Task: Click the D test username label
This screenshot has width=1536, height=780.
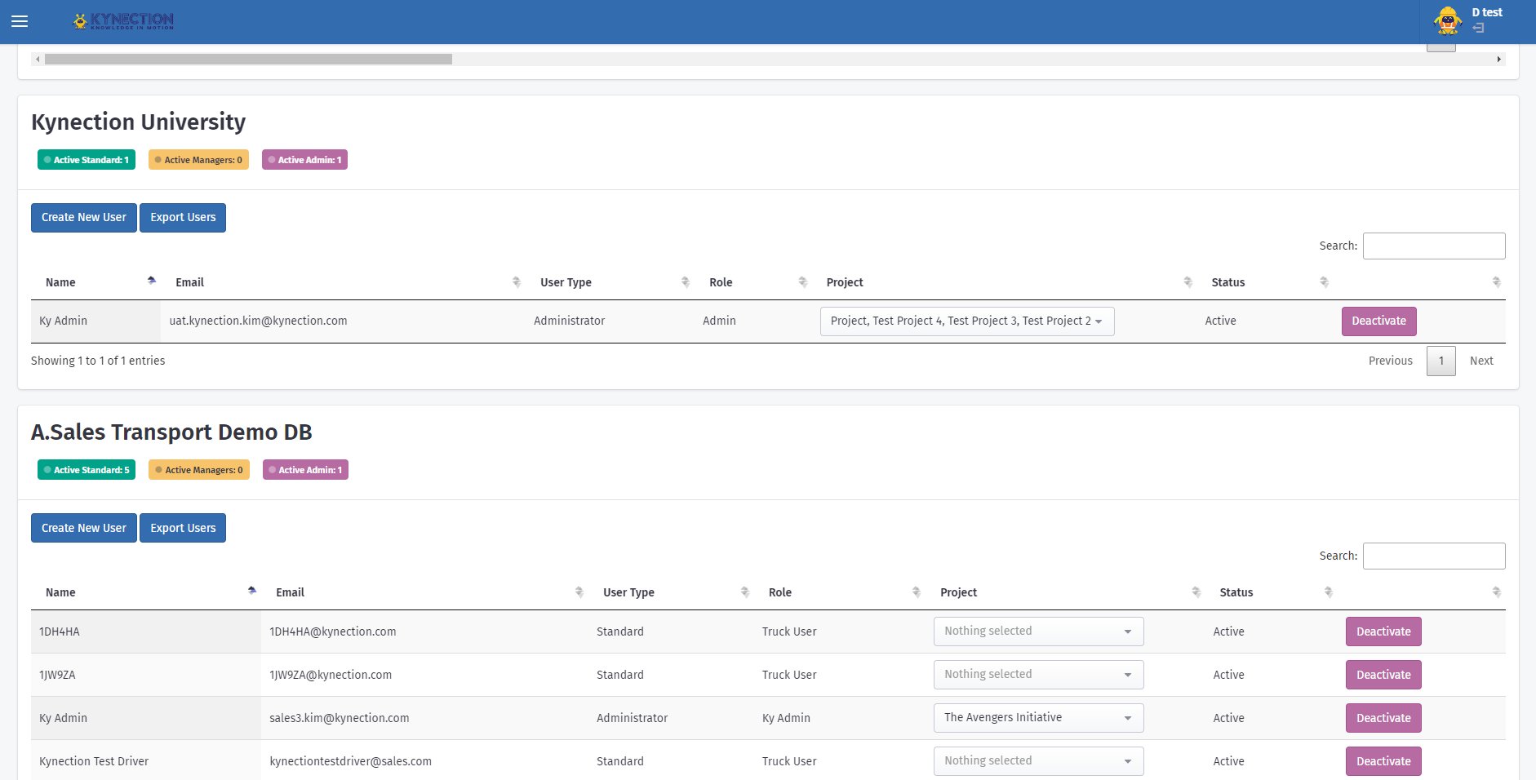Action: coord(1487,12)
